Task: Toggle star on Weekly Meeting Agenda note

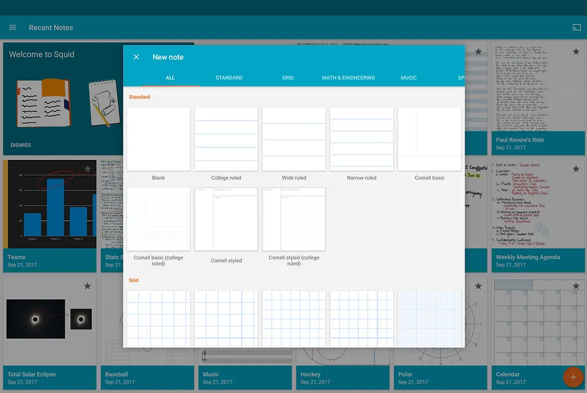Action: coord(576,169)
